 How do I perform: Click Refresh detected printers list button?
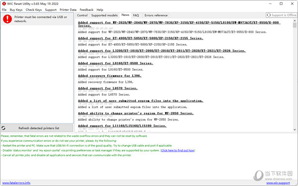tap(37, 128)
